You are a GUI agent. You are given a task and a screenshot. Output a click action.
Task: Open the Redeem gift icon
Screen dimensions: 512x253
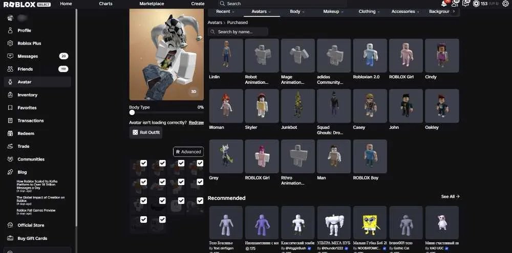click(10, 133)
